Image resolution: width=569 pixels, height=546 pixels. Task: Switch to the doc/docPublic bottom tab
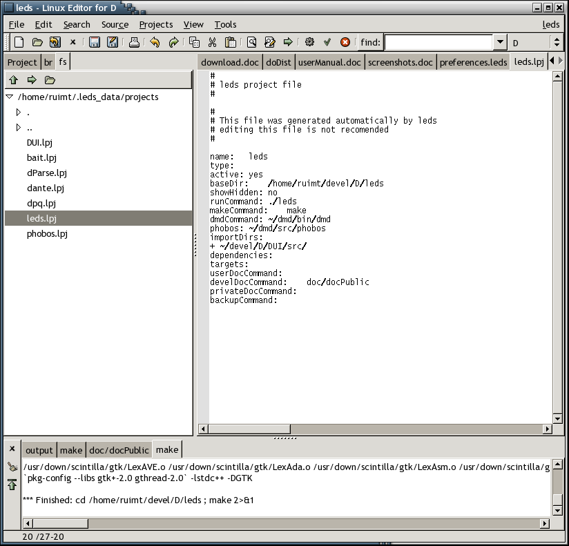119,450
